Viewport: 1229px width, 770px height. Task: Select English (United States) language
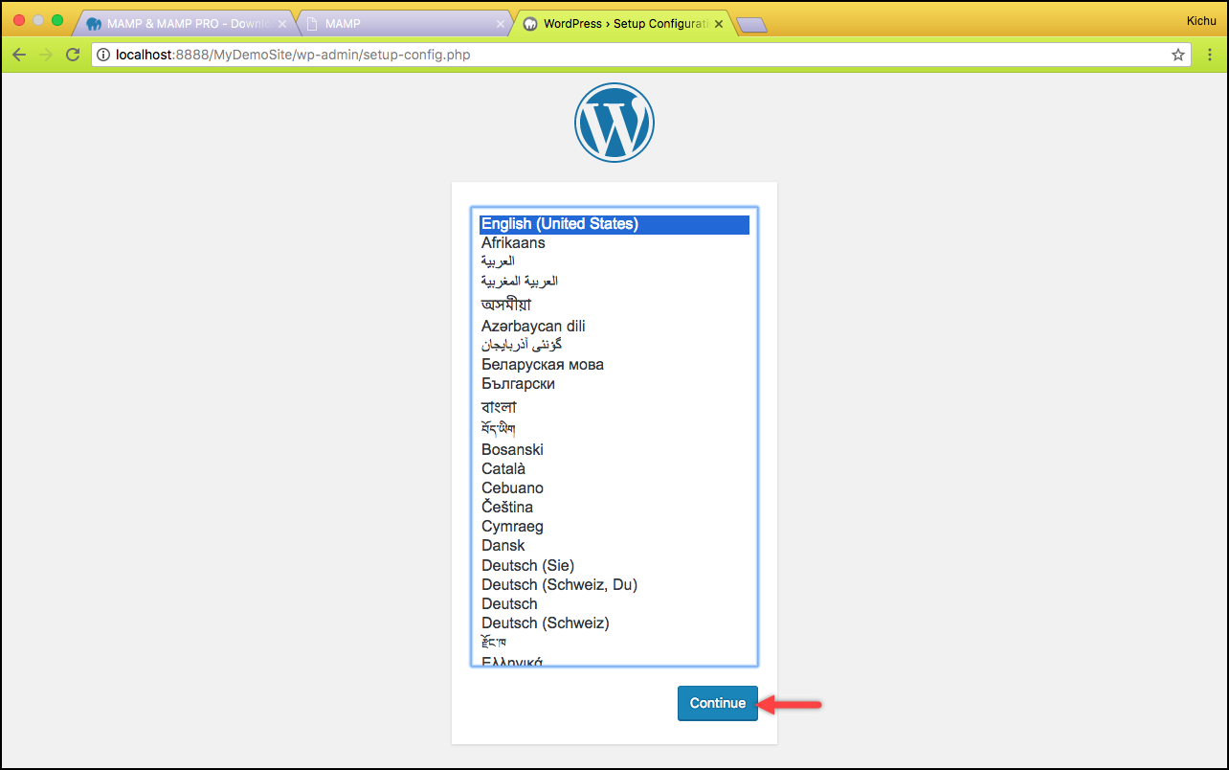[614, 224]
